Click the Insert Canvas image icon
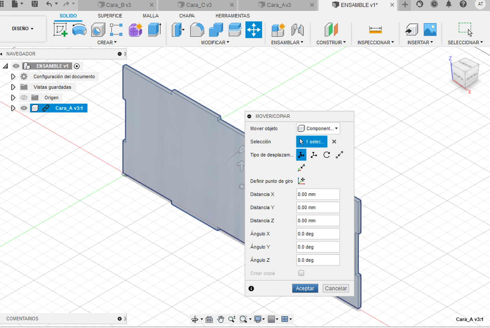The width and height of the screenshot is (490, 328). tap(430, 30)
